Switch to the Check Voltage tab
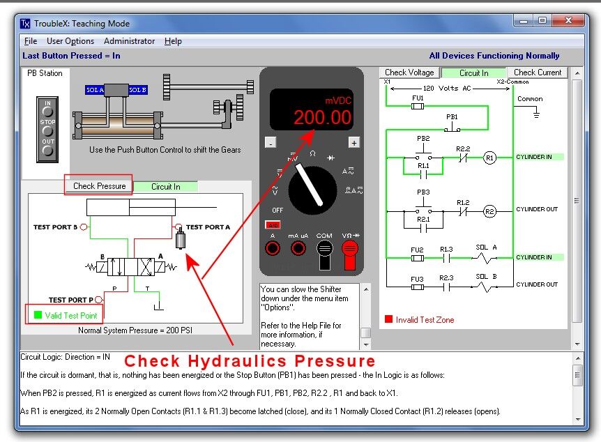The image size is (601, 442). (x=409, y=73)
